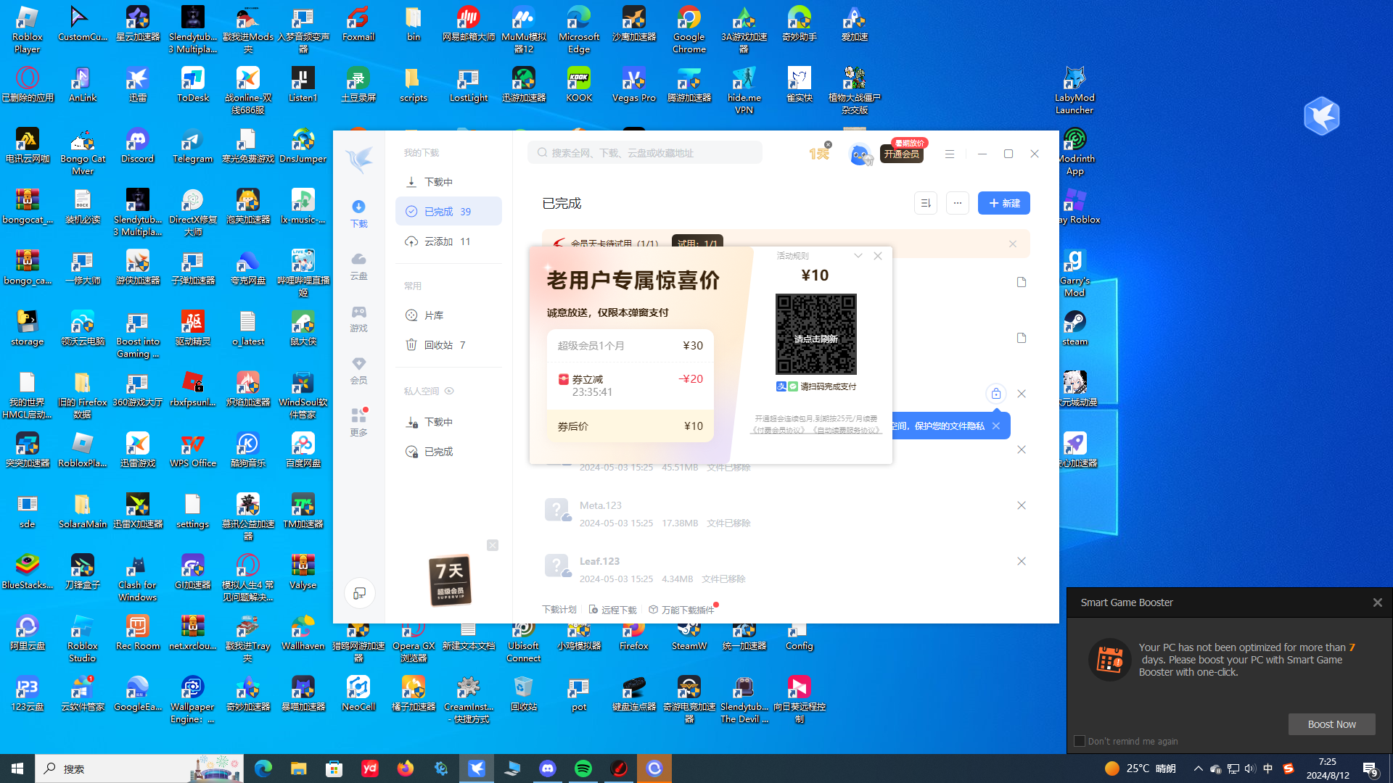Open 回收站 recycle bin entry

coord(438,345)
